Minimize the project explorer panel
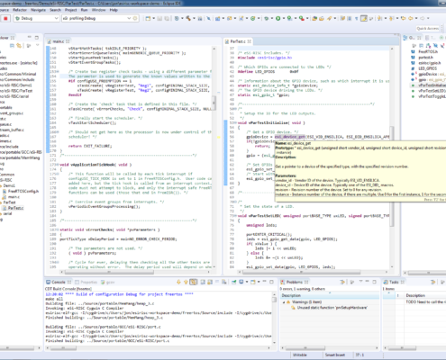446x360 pixels. pos(30,38)
